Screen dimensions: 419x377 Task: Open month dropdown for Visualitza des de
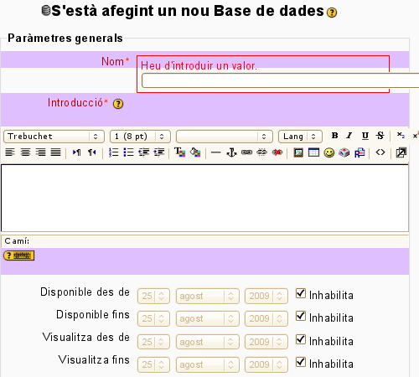[208, 342]
